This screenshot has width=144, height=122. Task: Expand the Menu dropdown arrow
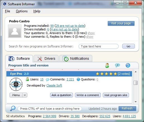[x=25, y=95]
